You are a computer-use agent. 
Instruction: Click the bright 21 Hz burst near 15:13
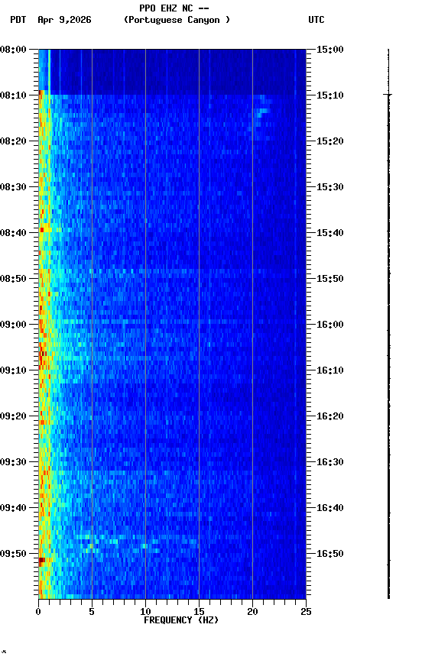(263, 112)
